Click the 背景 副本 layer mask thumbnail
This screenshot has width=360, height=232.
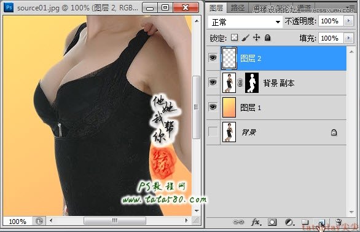click(x=252, y=83)
